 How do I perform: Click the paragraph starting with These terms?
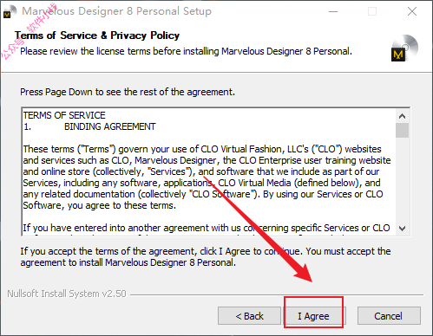pos(207,177)
